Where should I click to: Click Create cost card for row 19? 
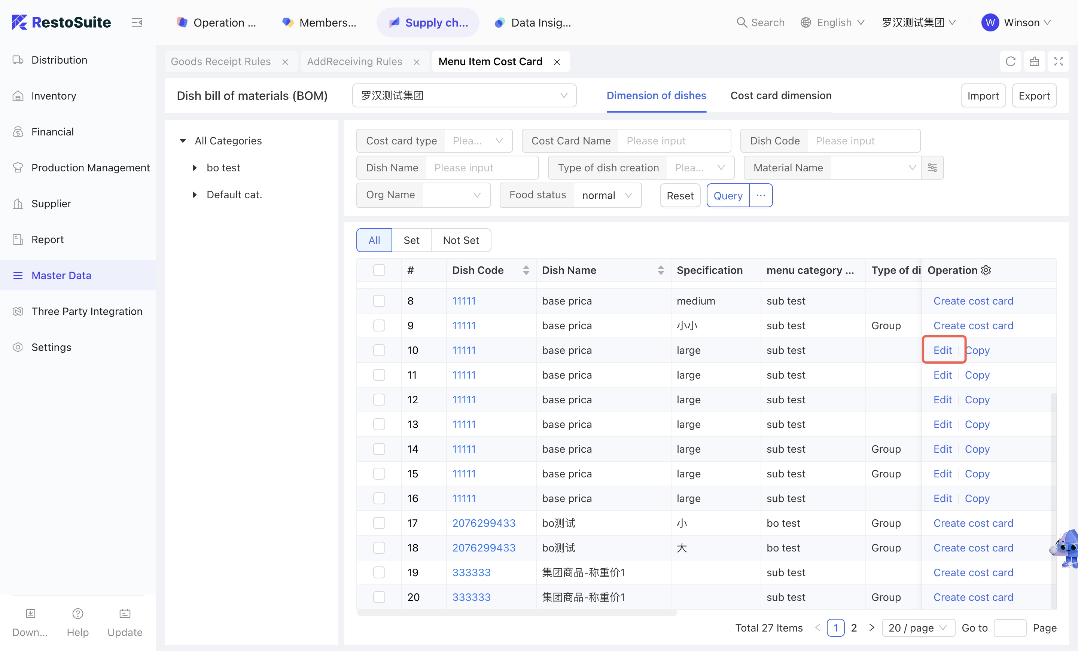(x=973, y=572)
